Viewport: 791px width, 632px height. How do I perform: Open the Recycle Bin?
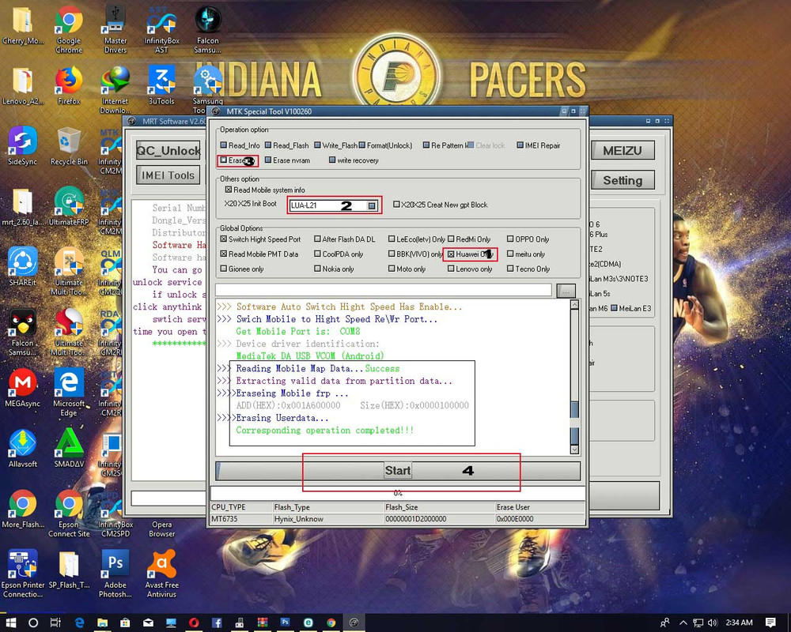tap(69, 146)
